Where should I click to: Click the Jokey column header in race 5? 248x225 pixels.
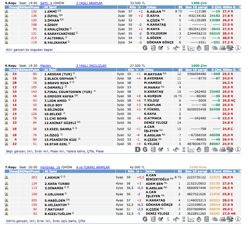[151, 6]
